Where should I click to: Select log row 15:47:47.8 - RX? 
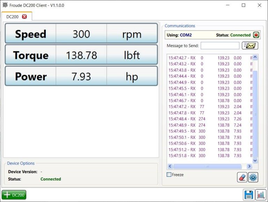[x=210, y=113]
